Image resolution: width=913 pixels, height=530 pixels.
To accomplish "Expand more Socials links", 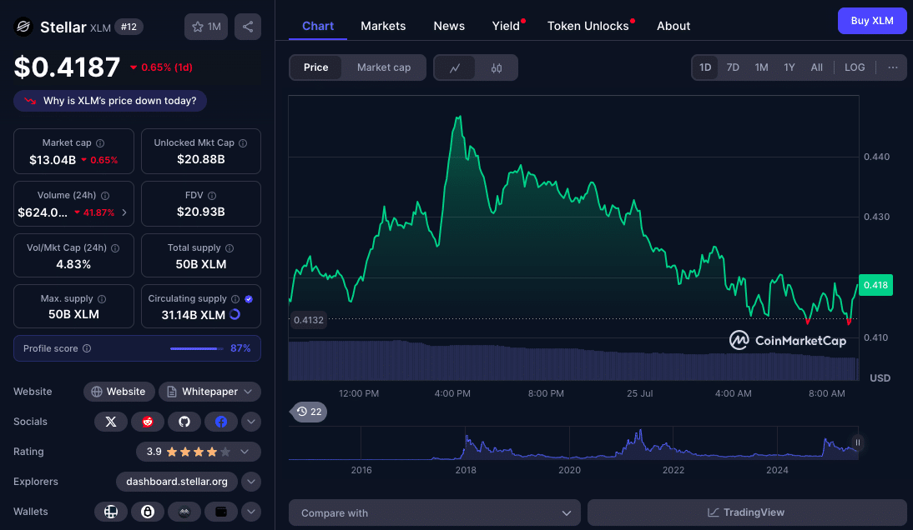I will [x=251, y=422].
